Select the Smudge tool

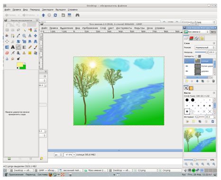coord(13,59)
